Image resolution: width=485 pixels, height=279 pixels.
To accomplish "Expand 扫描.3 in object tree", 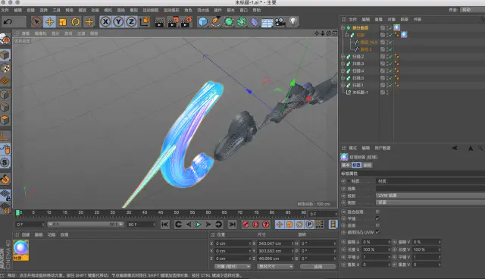I will (343, 64).
